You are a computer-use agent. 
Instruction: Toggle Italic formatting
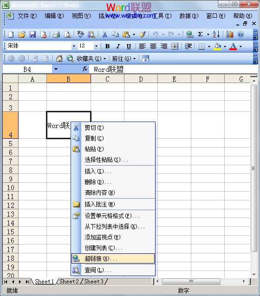tap(118, 46)
